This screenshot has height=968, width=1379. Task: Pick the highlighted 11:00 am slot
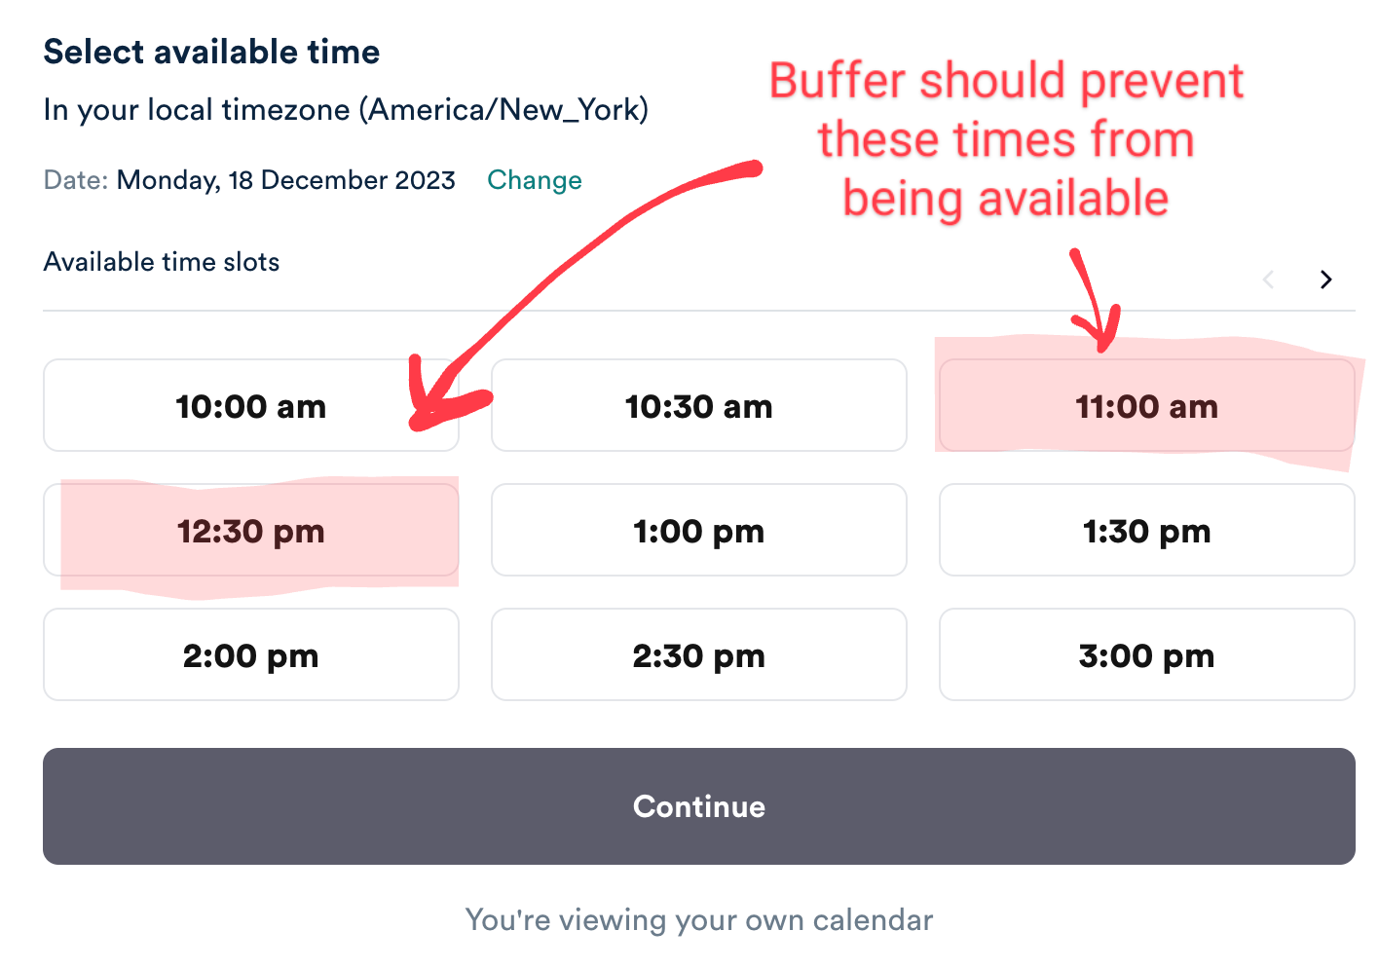tap(1146, 406)
